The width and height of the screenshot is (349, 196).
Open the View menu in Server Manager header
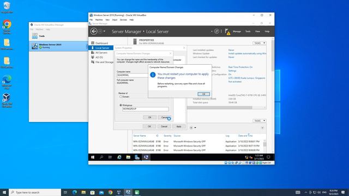click(257, 32)
